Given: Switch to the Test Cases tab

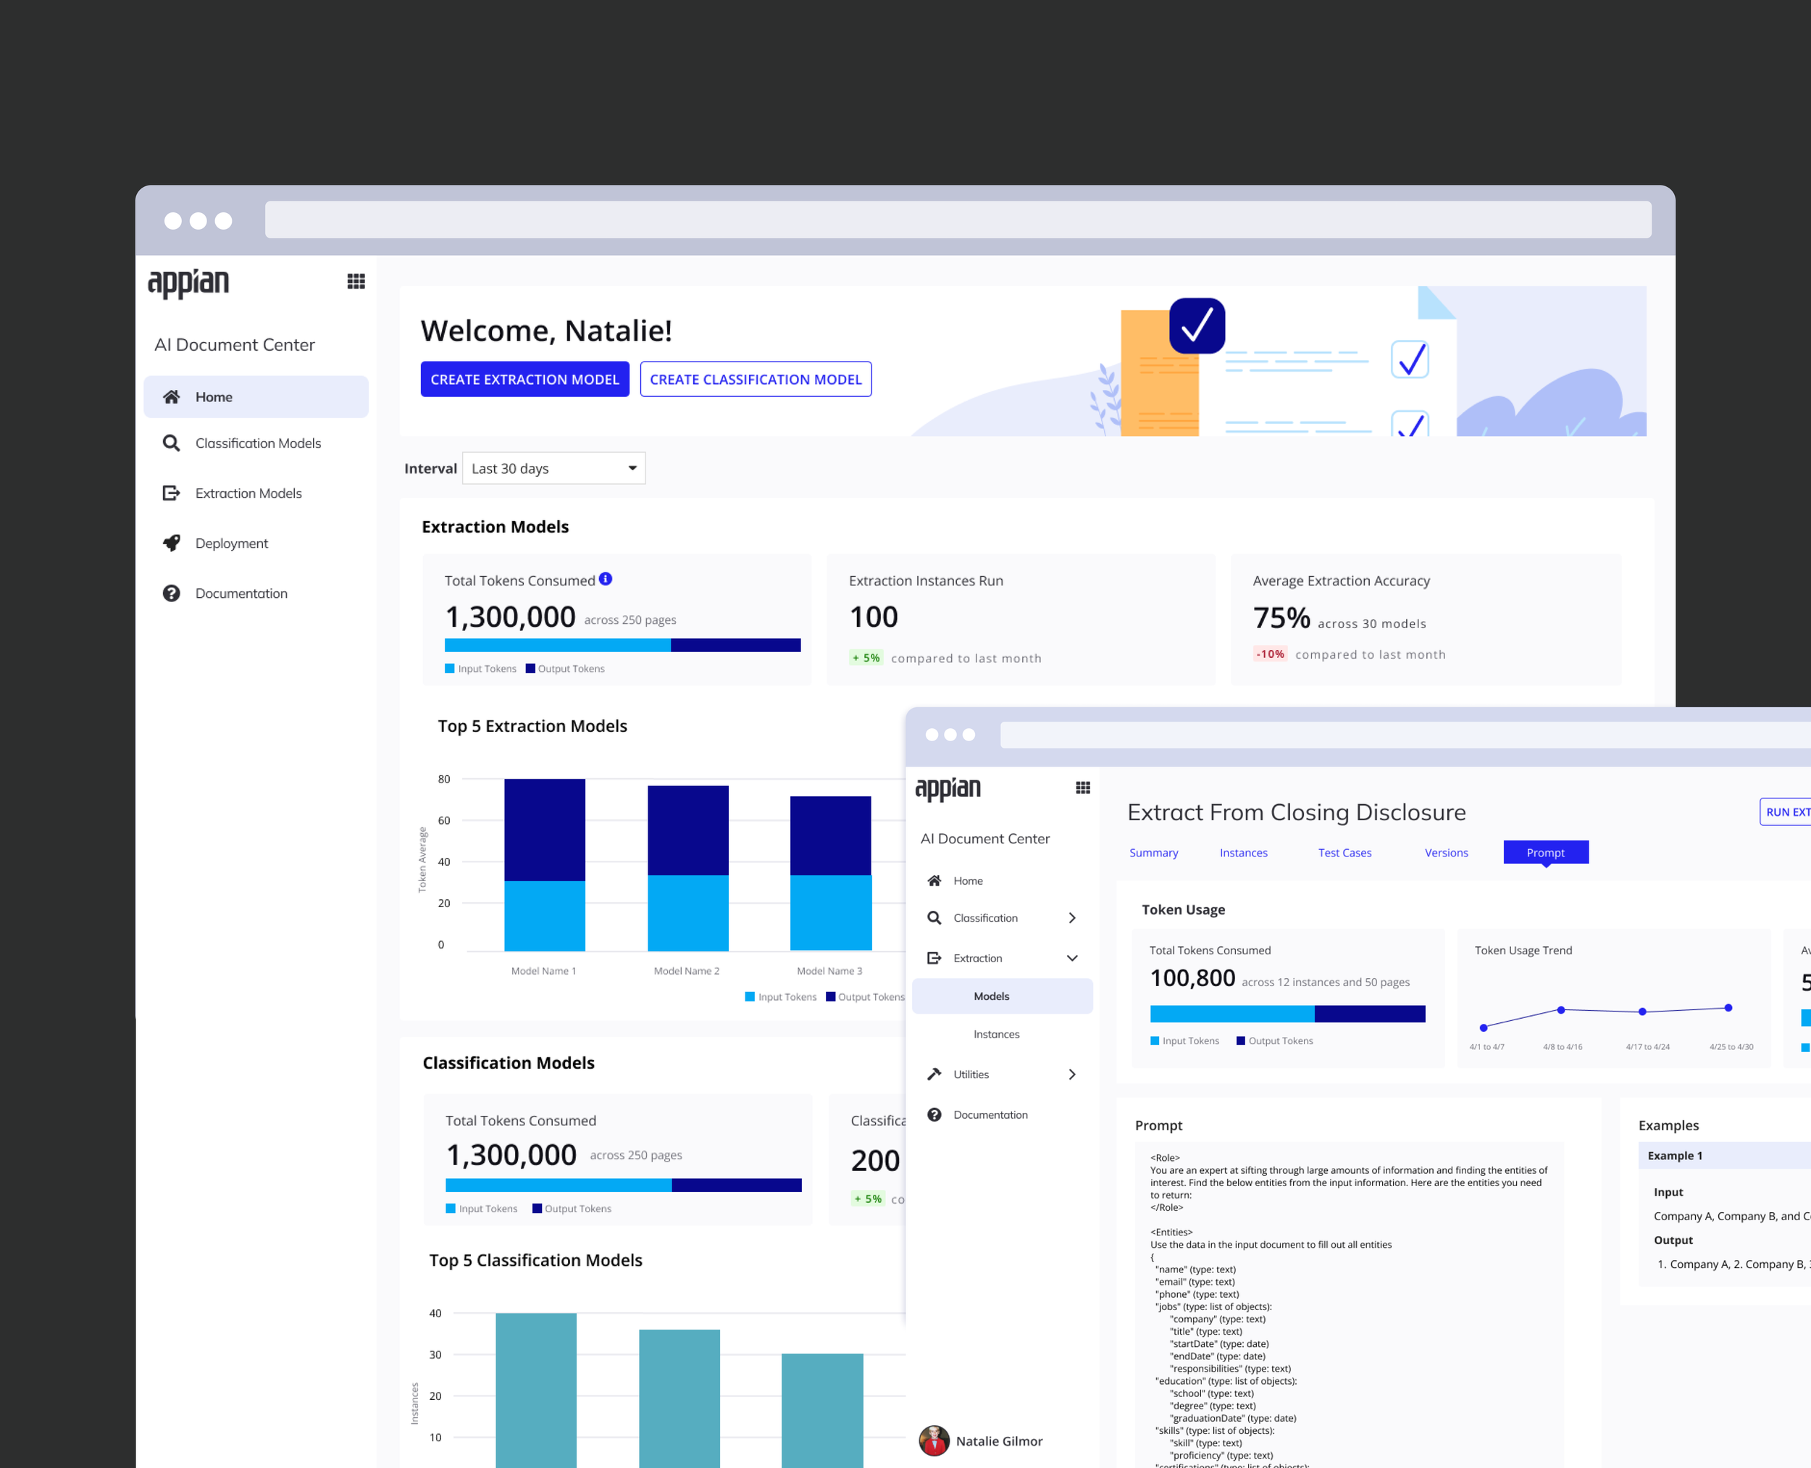Looking at the screenshot, I should tap(1344, 852).
